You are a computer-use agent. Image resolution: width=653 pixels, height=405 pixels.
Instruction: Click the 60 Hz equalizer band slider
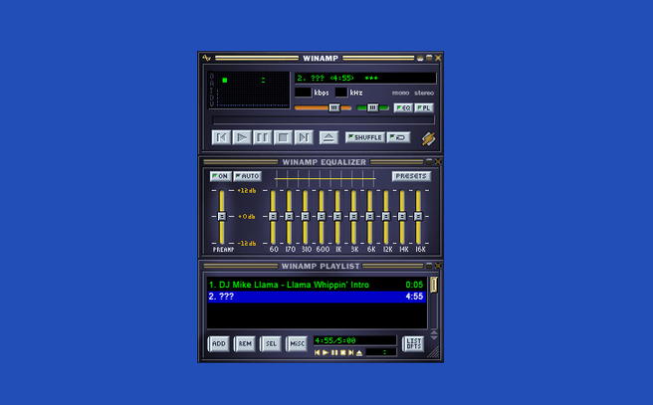pos(273,217)
